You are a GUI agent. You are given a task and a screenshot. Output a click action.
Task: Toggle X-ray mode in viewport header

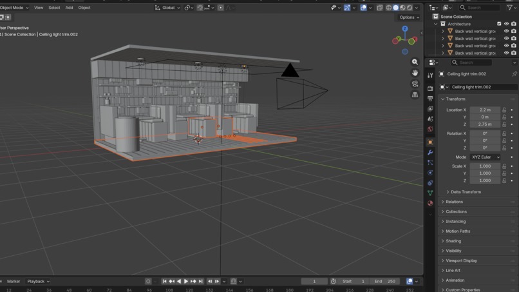pyautogui.click(x=380, y=8)
